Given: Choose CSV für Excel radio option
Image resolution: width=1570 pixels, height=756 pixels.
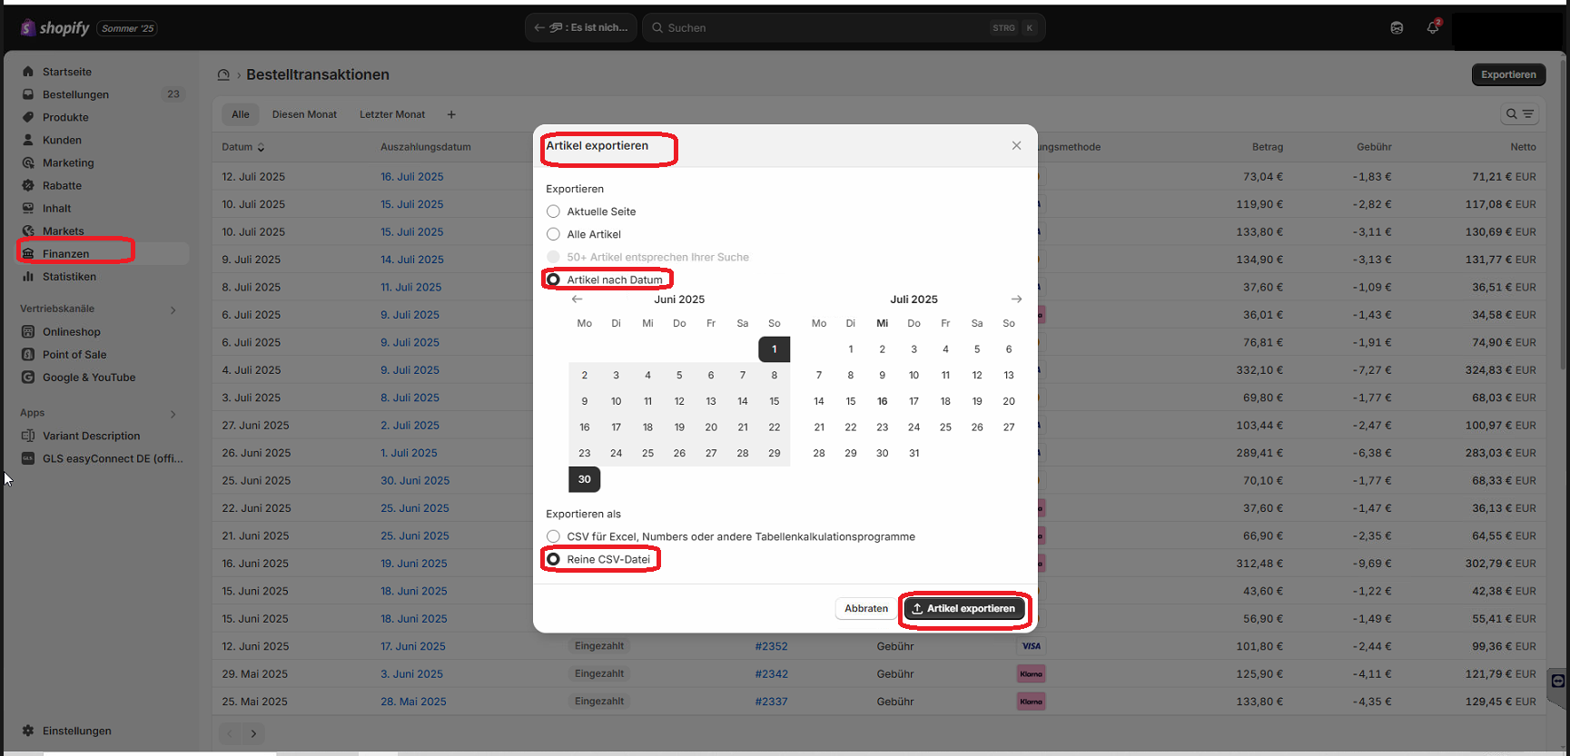Looking at the screenshot, I should [553, 536].
